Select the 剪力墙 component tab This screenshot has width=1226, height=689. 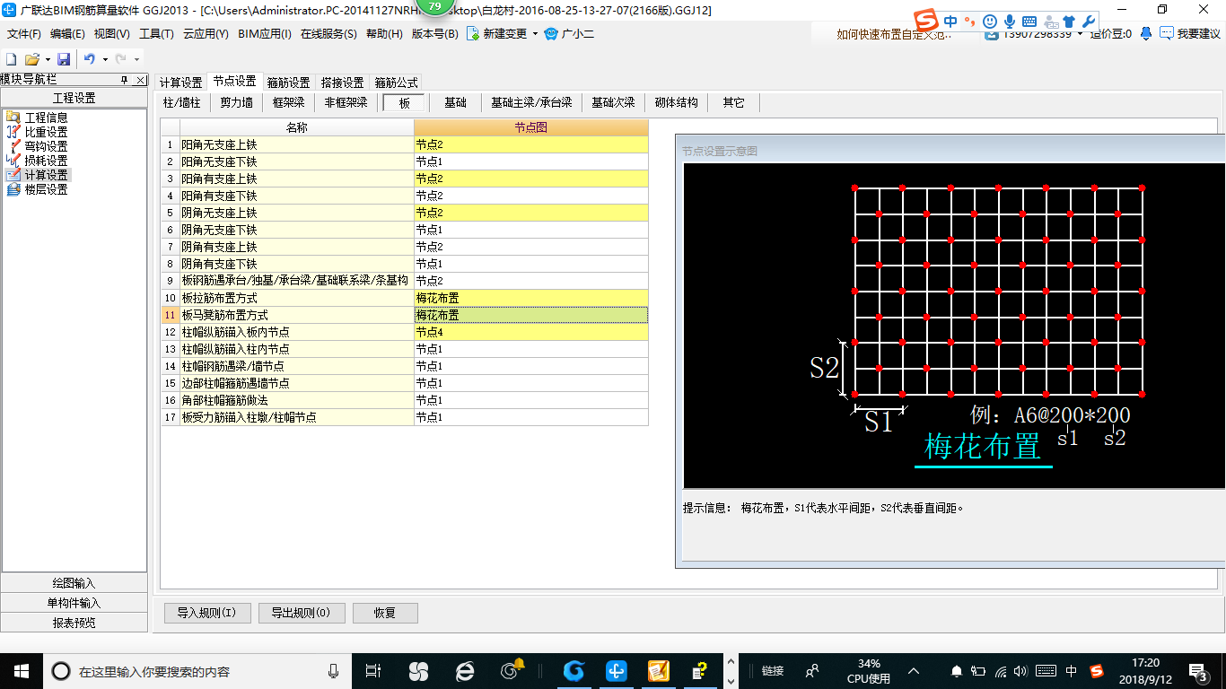[x=237, y=102]
